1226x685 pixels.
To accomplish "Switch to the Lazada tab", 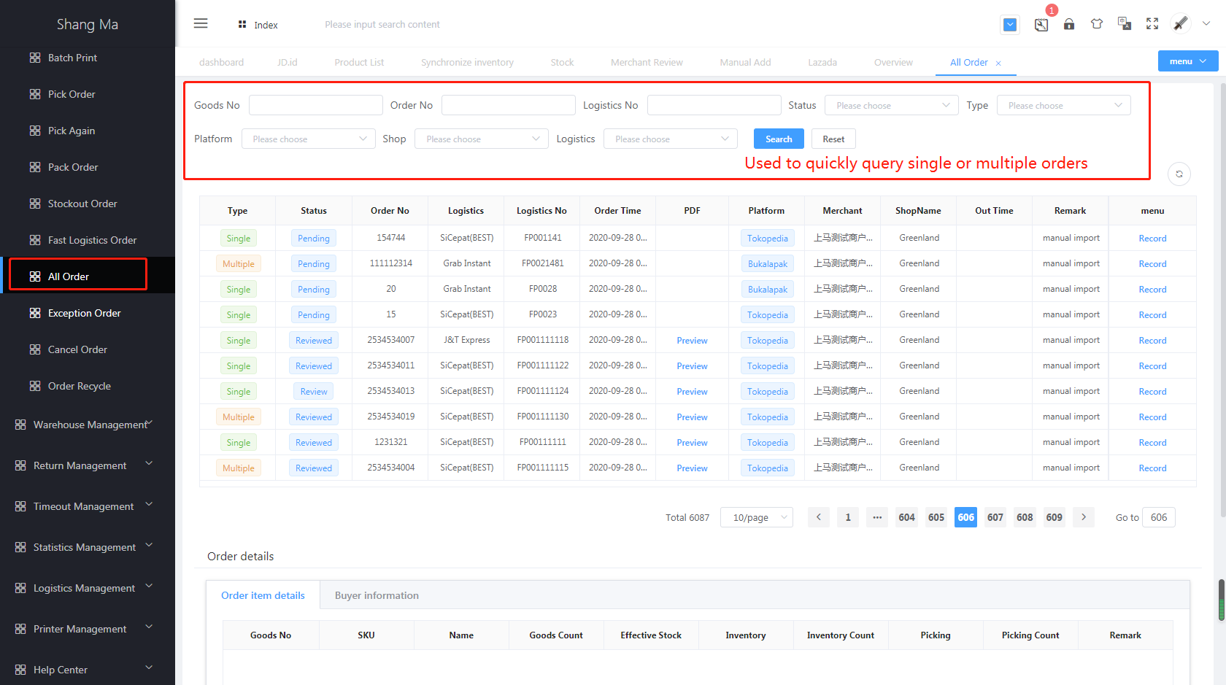I will [x=822, y=62].
